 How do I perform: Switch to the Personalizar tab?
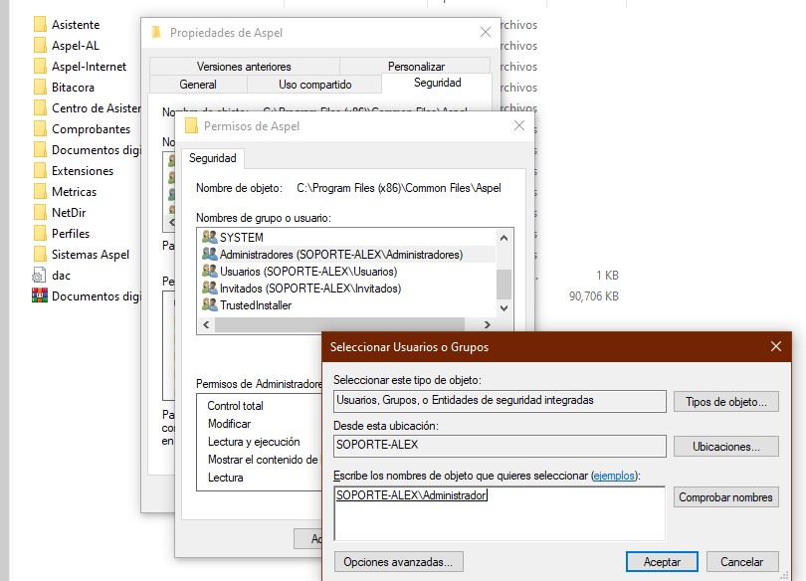[416, 67]
